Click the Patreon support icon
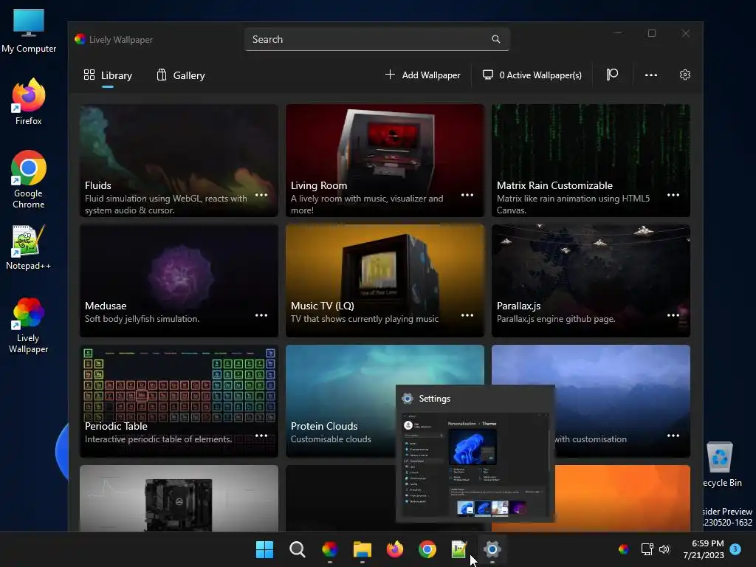 (612, 75)
